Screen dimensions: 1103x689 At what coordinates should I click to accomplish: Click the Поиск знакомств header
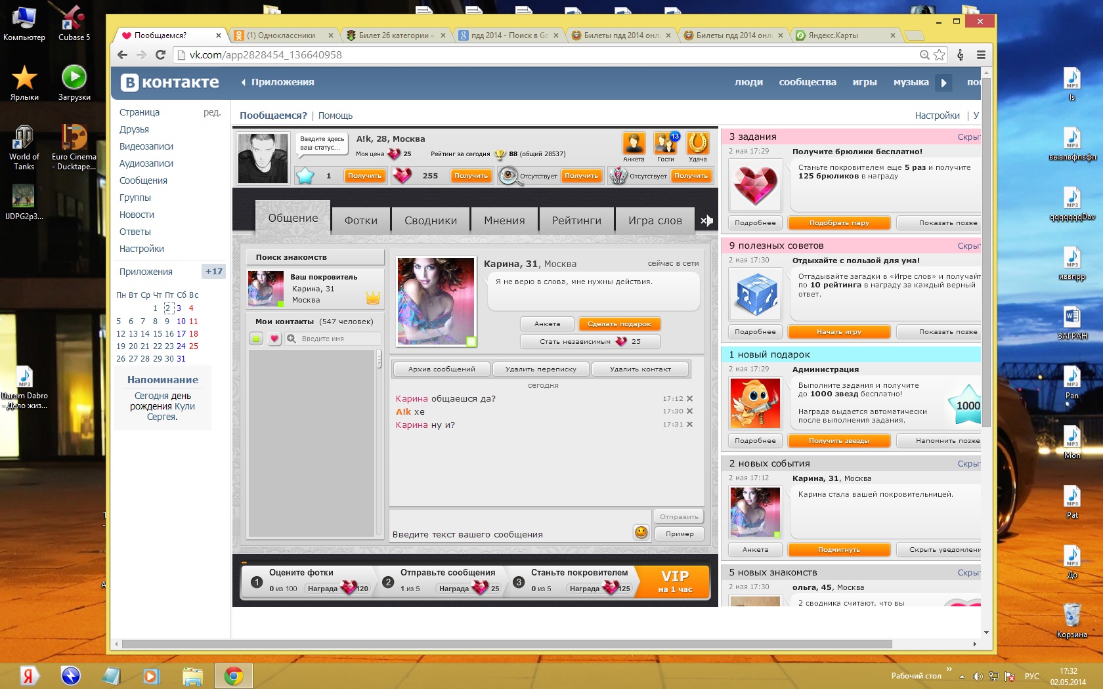[315, 257]
